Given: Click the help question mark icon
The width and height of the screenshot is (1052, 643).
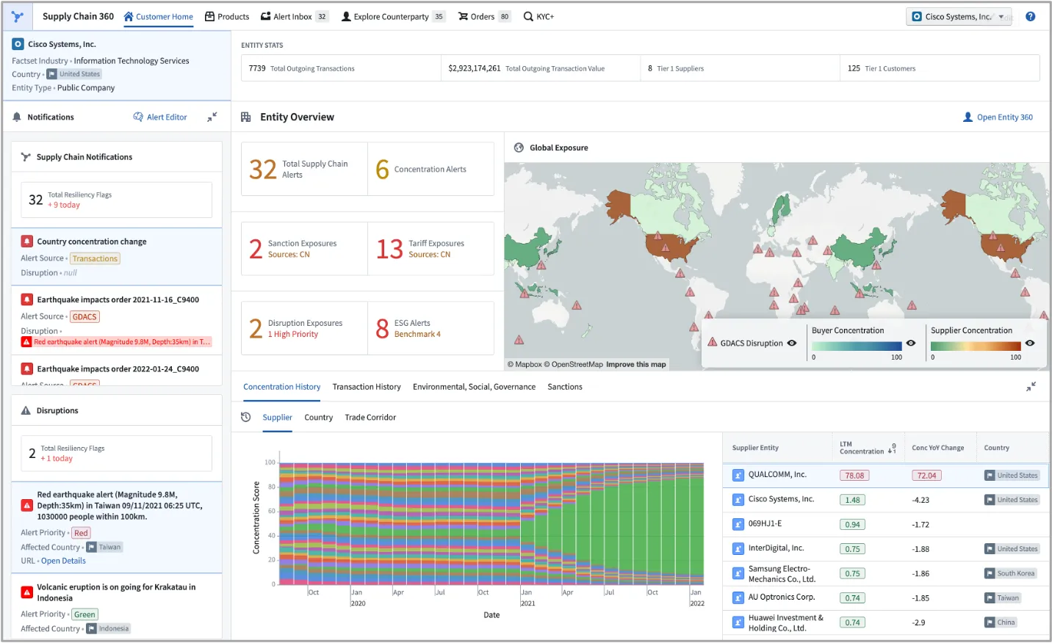Looking at the screenshot, I should coord(1030,17).
